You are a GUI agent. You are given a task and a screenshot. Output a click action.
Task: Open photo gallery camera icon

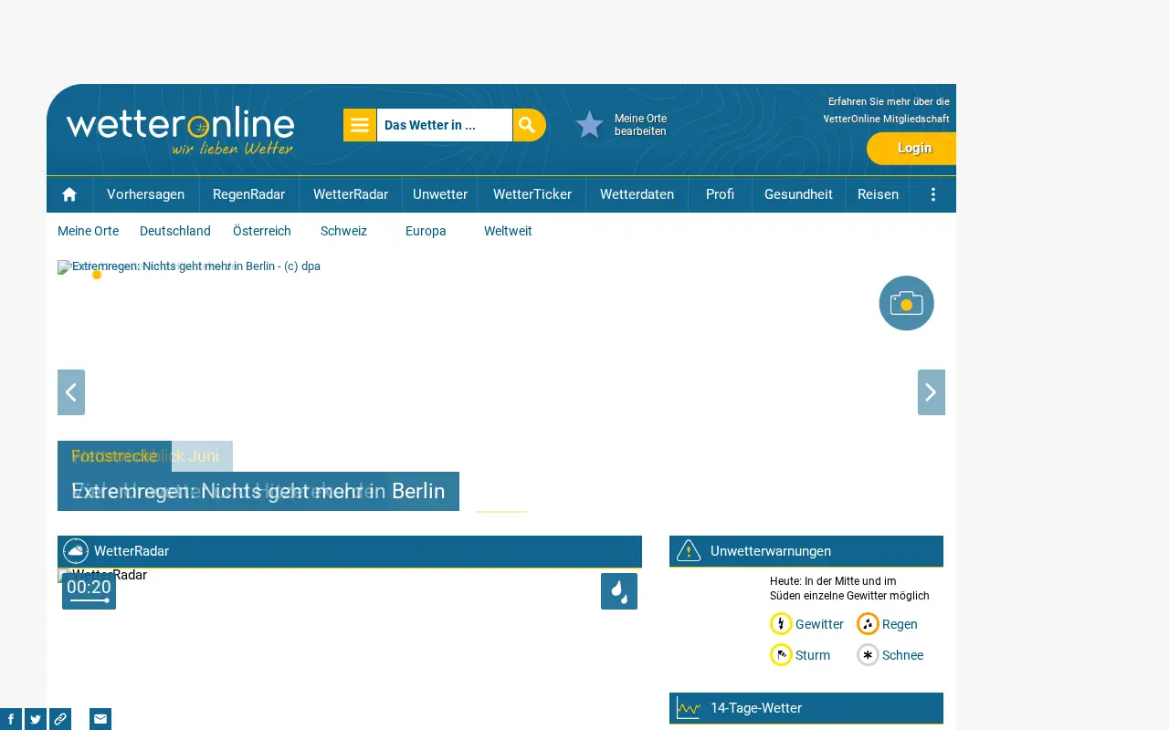tap(907, 303)
